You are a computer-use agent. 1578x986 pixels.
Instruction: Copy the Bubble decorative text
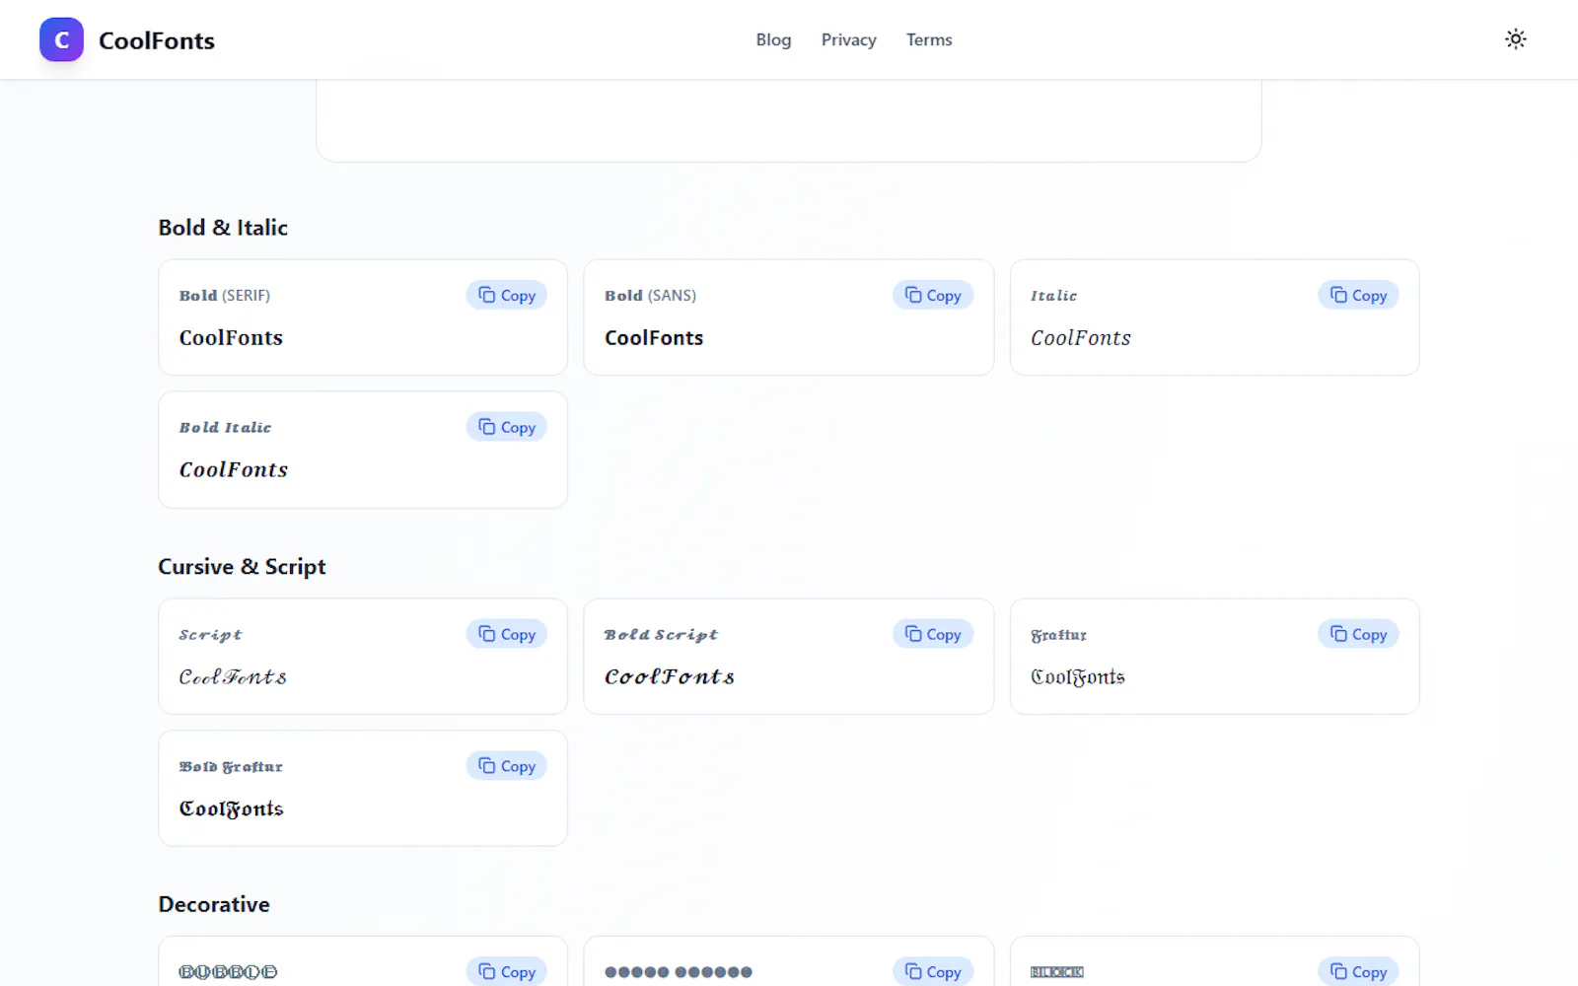[x=507, y=971]
